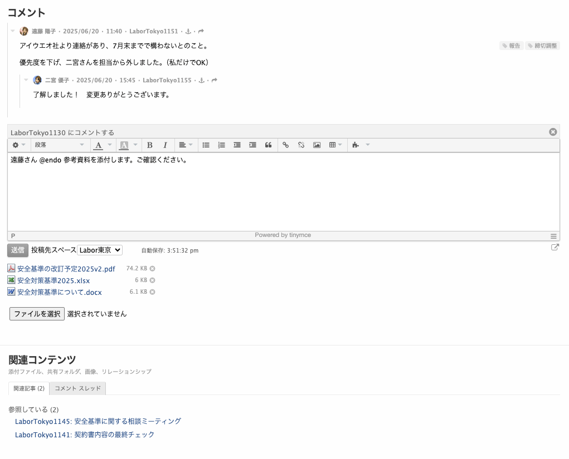Switch to the コメント スレッド tab
This screenshot has width=569, height=459.
tap(77, 388)
